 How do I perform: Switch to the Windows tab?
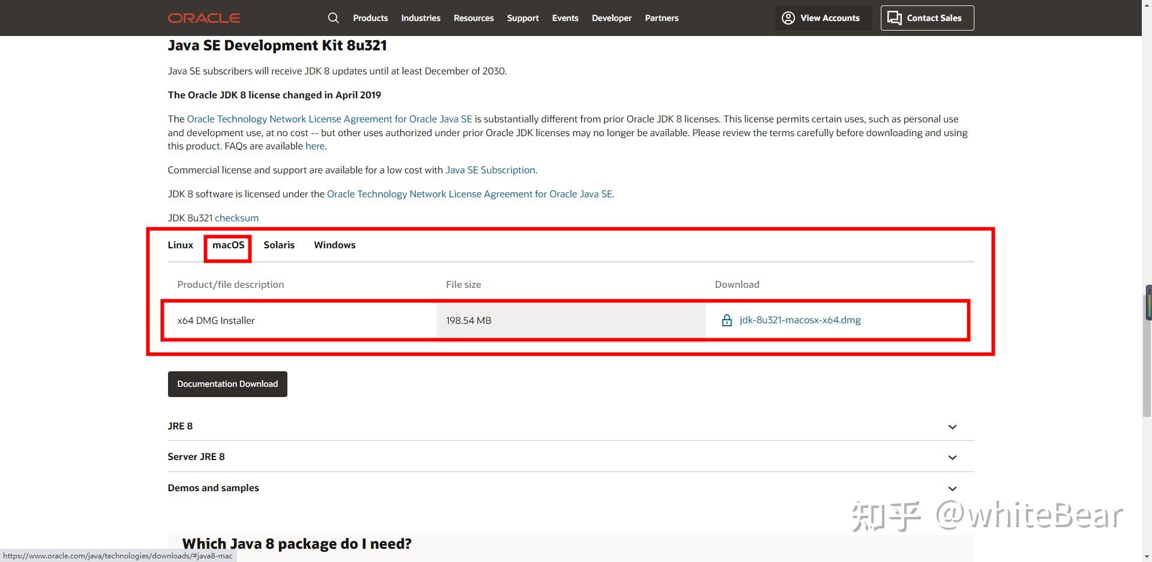tap(335, 245)
